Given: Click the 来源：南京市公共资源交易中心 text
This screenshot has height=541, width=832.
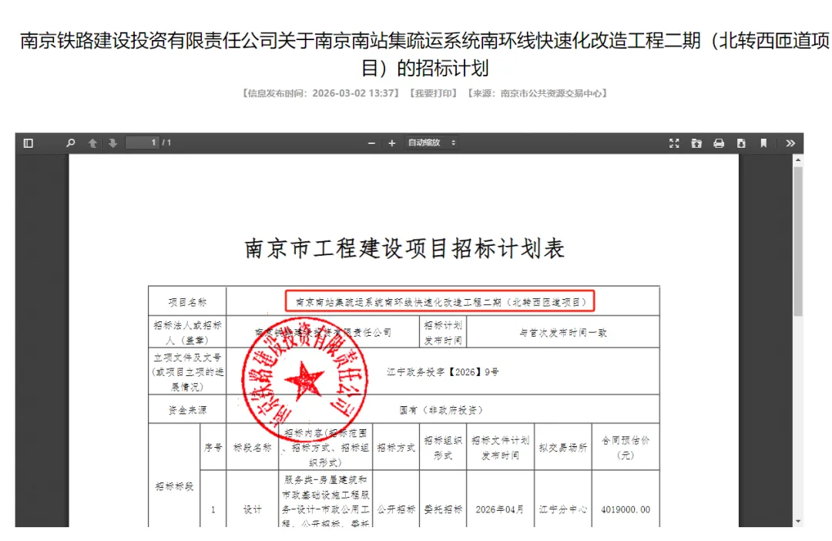Looking at the screenshot, I should click(x=537, y=93).
